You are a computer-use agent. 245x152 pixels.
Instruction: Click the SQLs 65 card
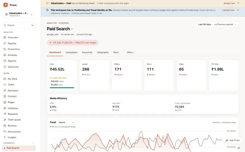tap(191, 75)
